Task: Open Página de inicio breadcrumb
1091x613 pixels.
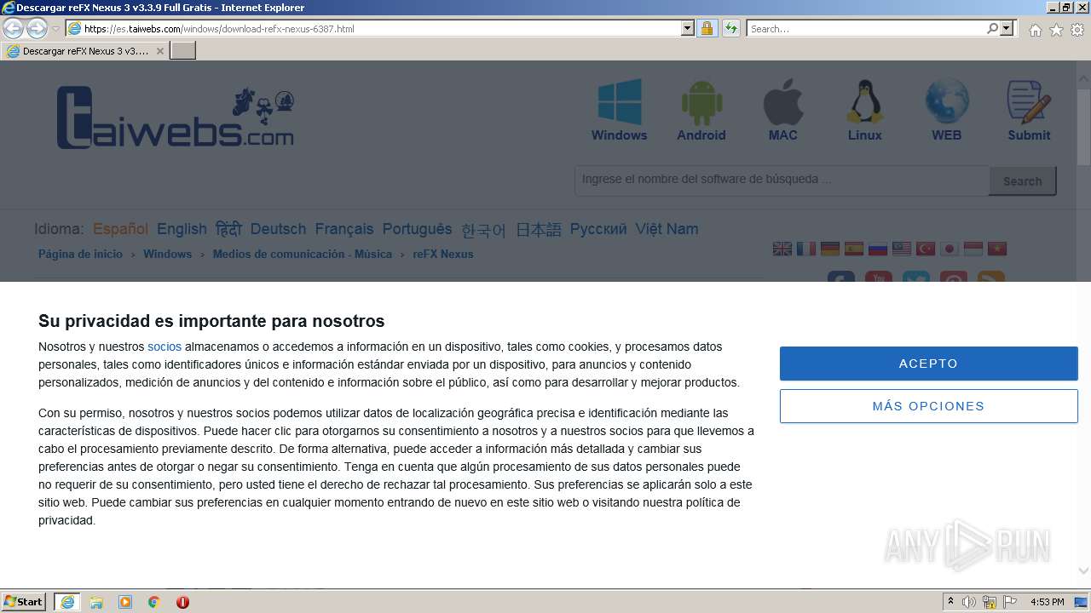Action: 80,254
